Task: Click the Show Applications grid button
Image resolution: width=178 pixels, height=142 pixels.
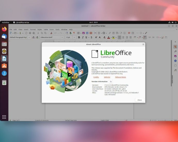Action: tap(4, 117)
